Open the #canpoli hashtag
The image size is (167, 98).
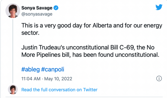(x=53, y=70)
